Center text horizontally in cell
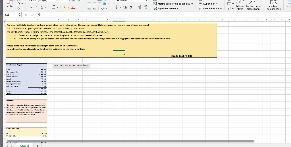The image size is (291, 147). [x=94, y=4]
